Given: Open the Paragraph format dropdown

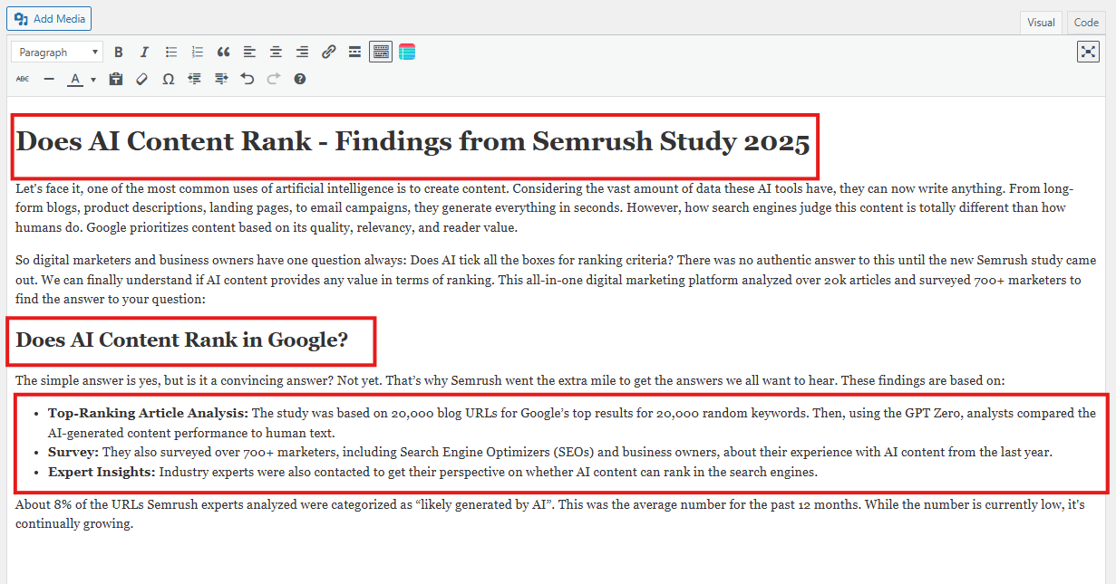Looking at the screenshot, I should pos(56,53).
